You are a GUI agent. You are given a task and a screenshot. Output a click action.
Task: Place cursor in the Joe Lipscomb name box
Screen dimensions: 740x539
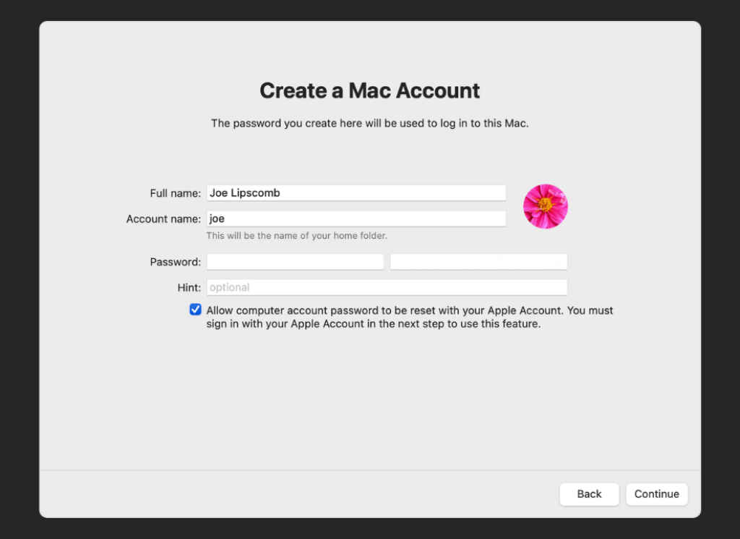(x=356, y=192)
